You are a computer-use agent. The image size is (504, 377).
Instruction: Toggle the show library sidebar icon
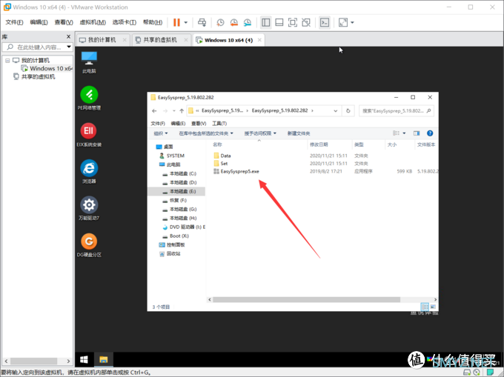(266, 22)
